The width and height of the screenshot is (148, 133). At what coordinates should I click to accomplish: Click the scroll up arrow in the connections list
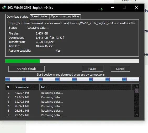tap(136, 86)
